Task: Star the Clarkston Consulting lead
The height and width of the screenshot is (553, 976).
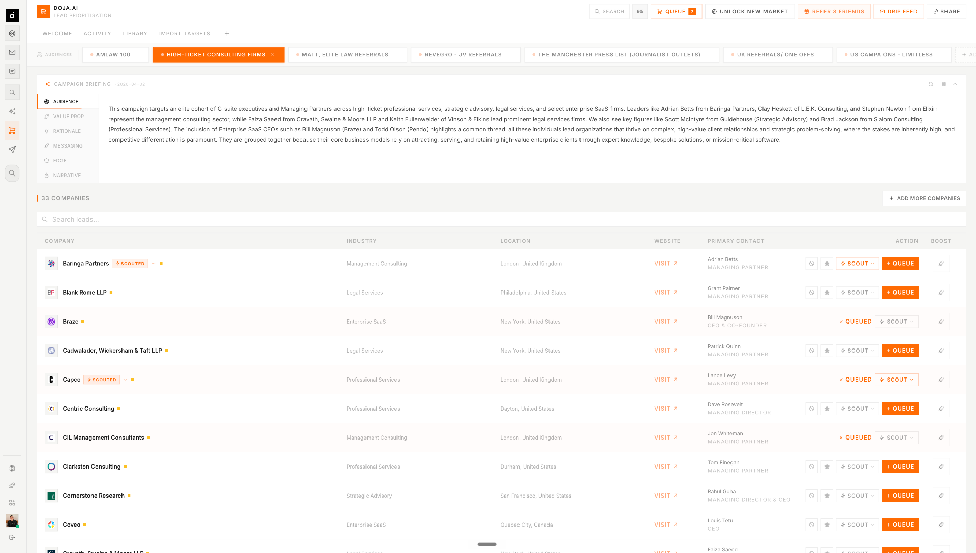Action: [827, 467]
